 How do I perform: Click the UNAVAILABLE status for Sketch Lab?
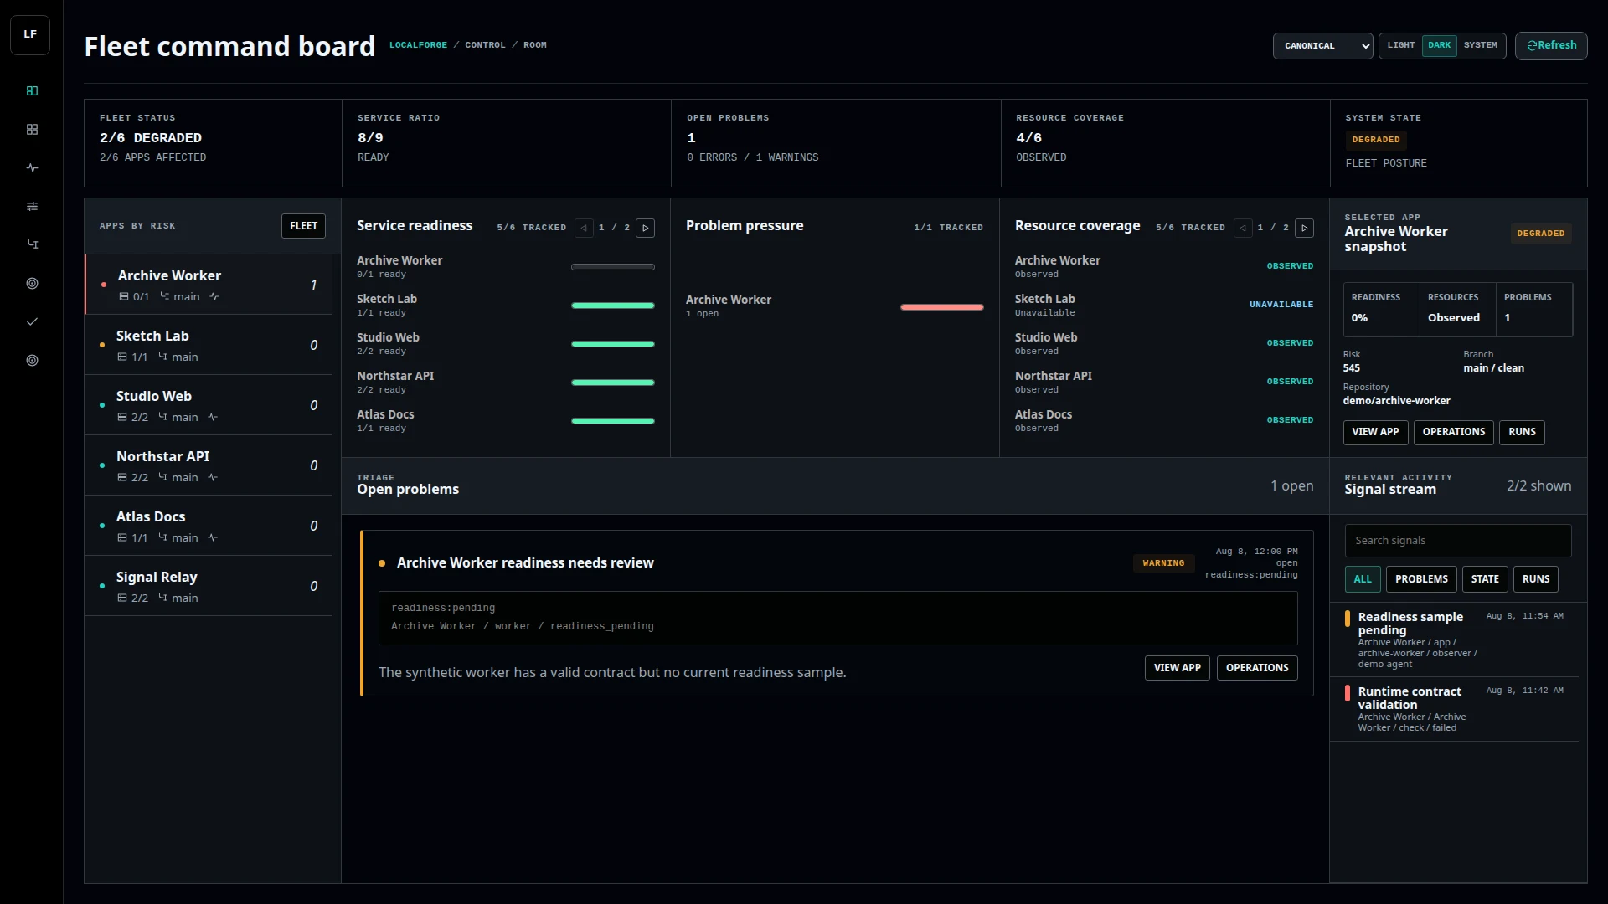pos(1281,305)
